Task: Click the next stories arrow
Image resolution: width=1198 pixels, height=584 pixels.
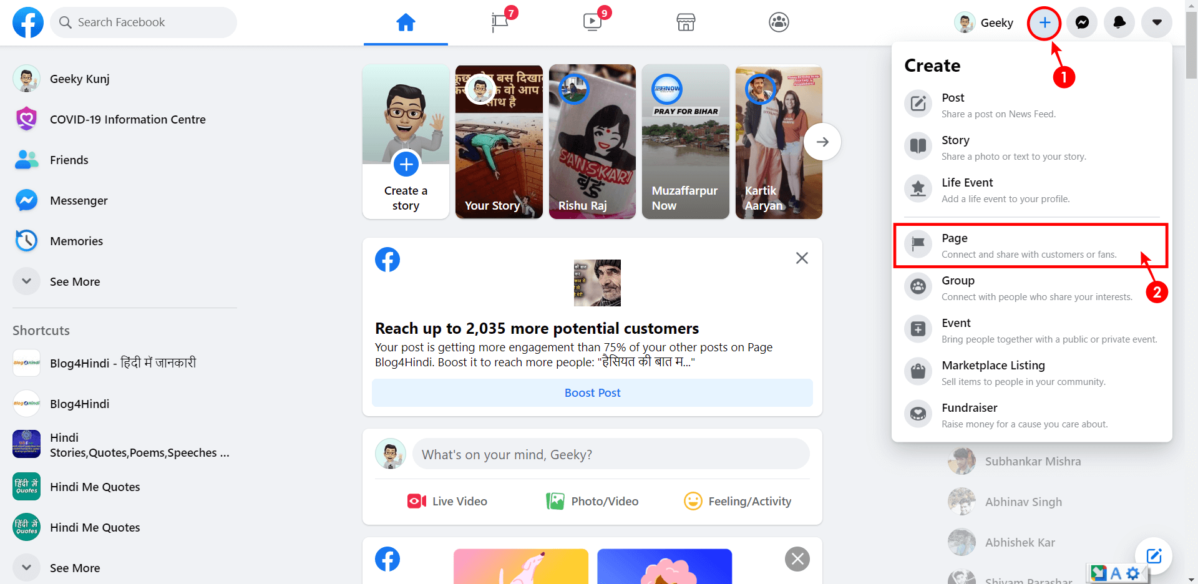Action: point(822,142)
